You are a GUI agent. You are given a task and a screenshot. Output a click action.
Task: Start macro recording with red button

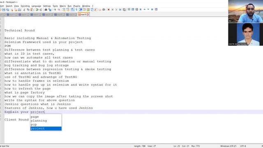pyautogui.click(x=108, y=9)
